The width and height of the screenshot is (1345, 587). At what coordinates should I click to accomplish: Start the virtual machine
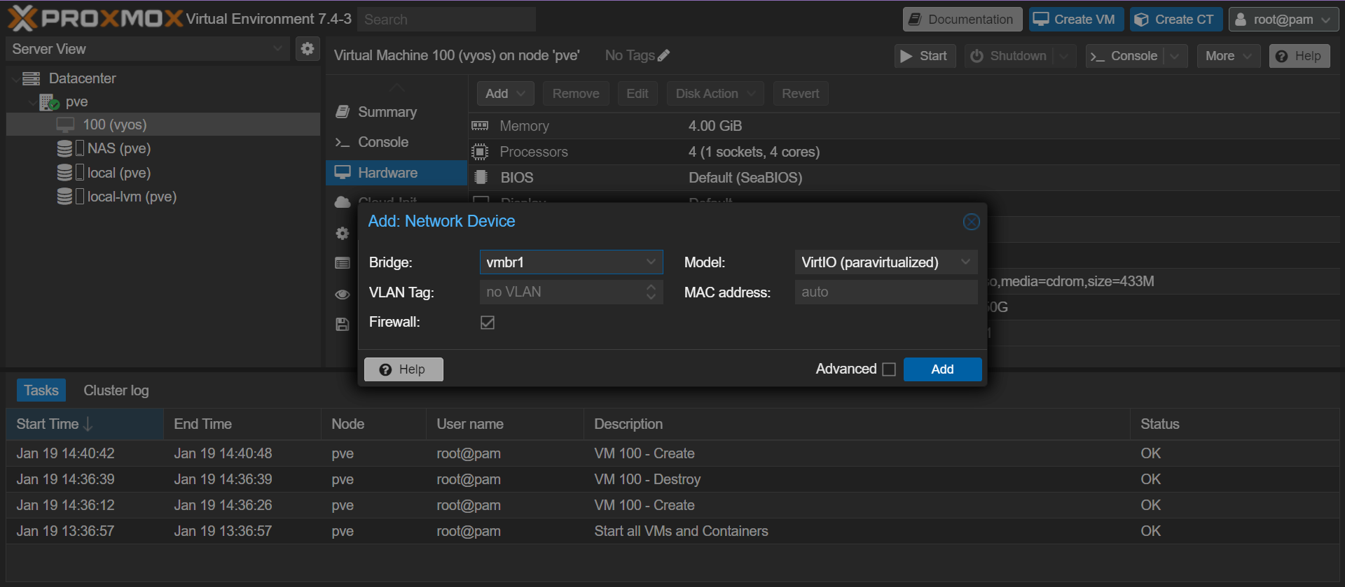tap(925, 56)
